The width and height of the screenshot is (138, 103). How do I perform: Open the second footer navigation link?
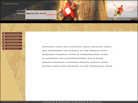coord(64,102)
